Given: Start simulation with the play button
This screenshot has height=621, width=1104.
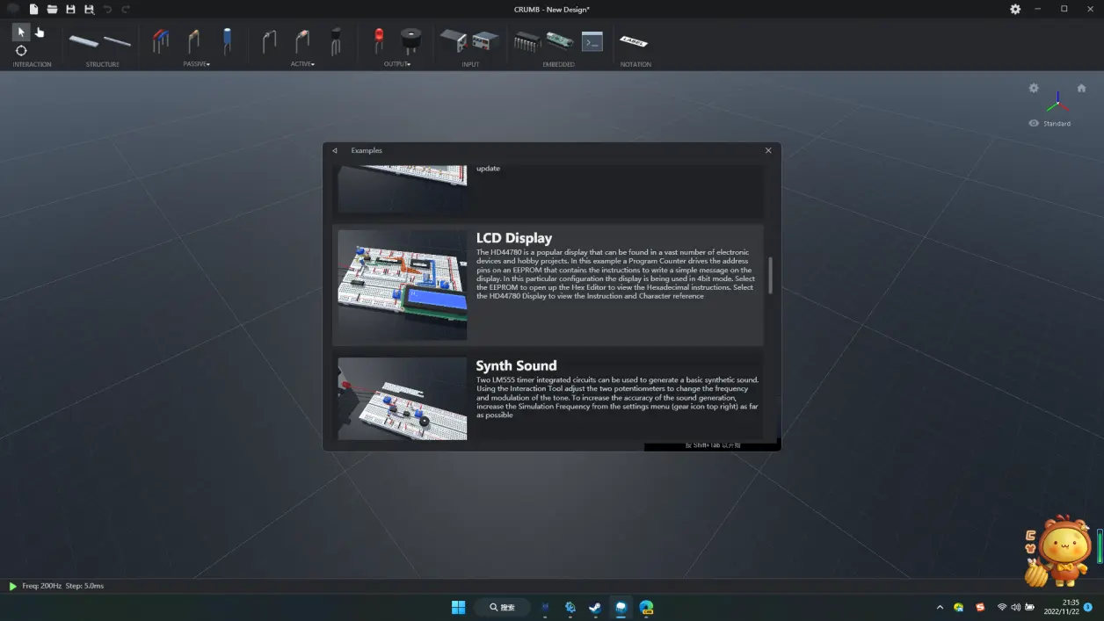Looking at the screenshot, I should 12,586.
